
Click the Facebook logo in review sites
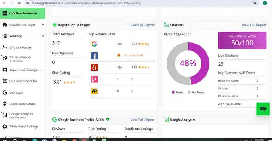coord(94,56)
